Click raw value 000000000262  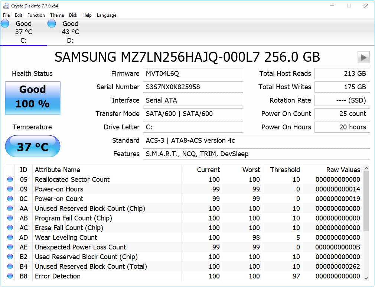pyautogui.click(x=338, y=266)
